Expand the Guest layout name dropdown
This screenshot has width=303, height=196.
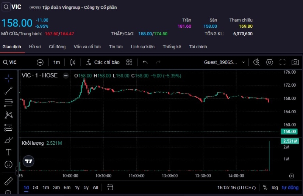tap(243, 62)
